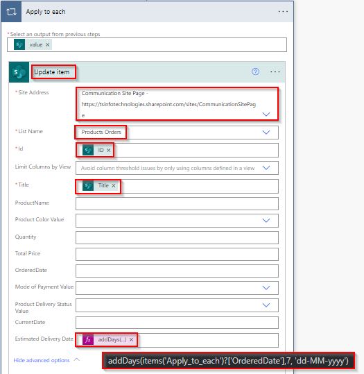Open the Update item ellipsis menu
364x374 pixels.
tap(275, 71)
